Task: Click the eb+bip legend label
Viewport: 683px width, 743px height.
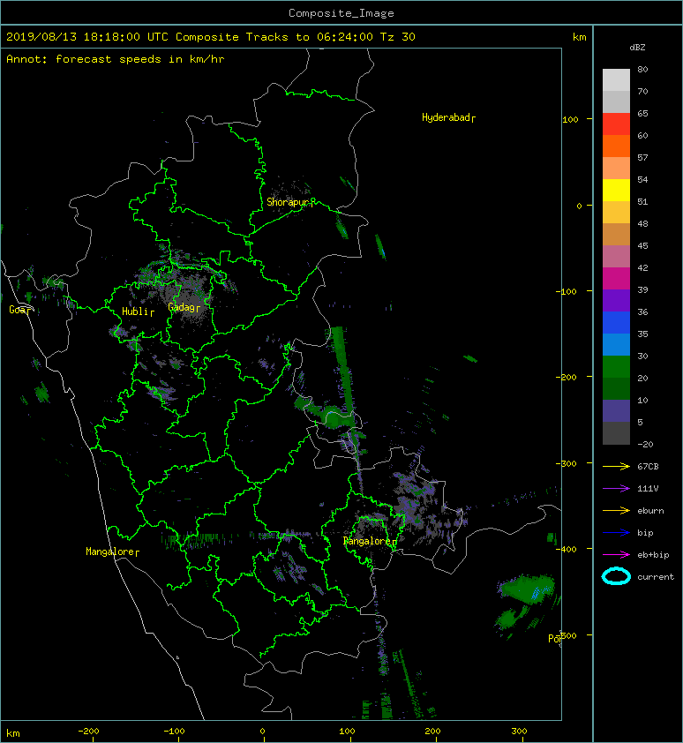Action: pyautogui.click(x=654, y=555)
